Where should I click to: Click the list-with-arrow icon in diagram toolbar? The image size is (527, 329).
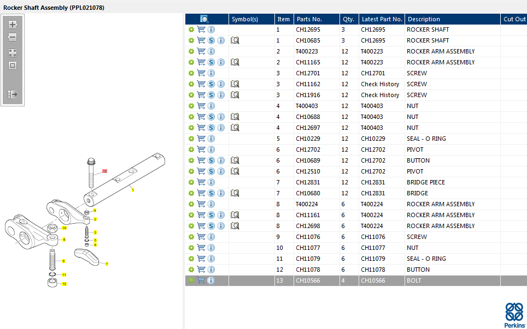[x=13, y=94]
